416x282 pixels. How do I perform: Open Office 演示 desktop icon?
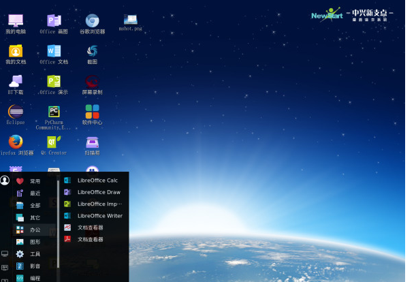[x=54, y=84]
